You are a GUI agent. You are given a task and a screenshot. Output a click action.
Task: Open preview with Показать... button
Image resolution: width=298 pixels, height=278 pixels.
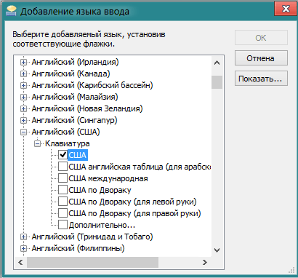point(261,79)
